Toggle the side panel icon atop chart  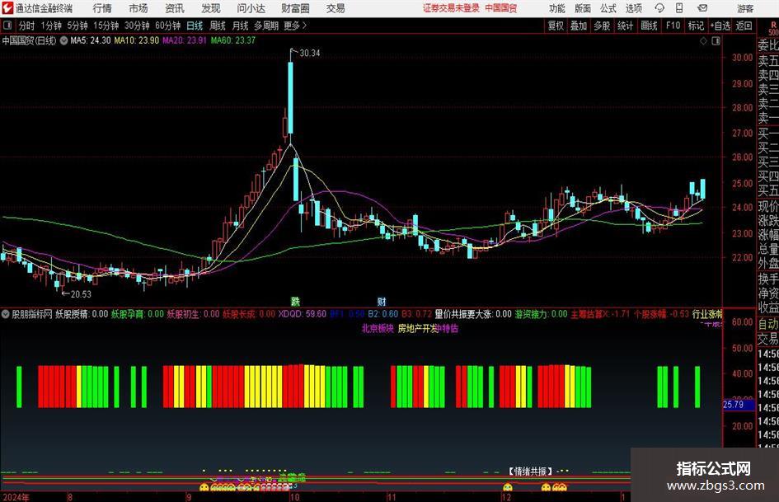click(716, 41)
